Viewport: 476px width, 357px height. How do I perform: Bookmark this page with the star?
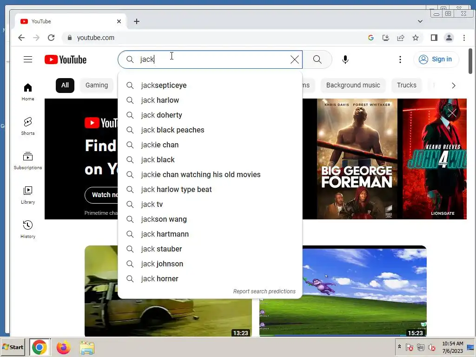tap(416, 38)
